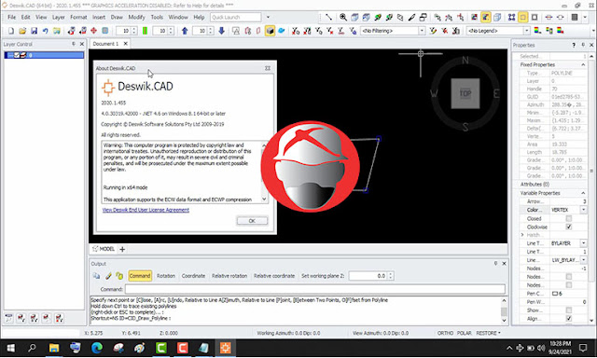Click the N direction on the compass
This screenshot has height=358, width=597.
(465, 60)
